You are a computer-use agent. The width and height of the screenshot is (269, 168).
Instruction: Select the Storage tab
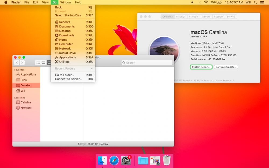pos(193,17)
